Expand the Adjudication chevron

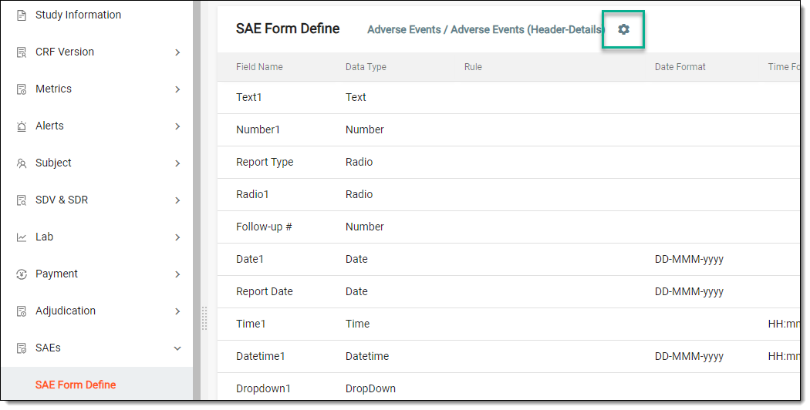177,311
